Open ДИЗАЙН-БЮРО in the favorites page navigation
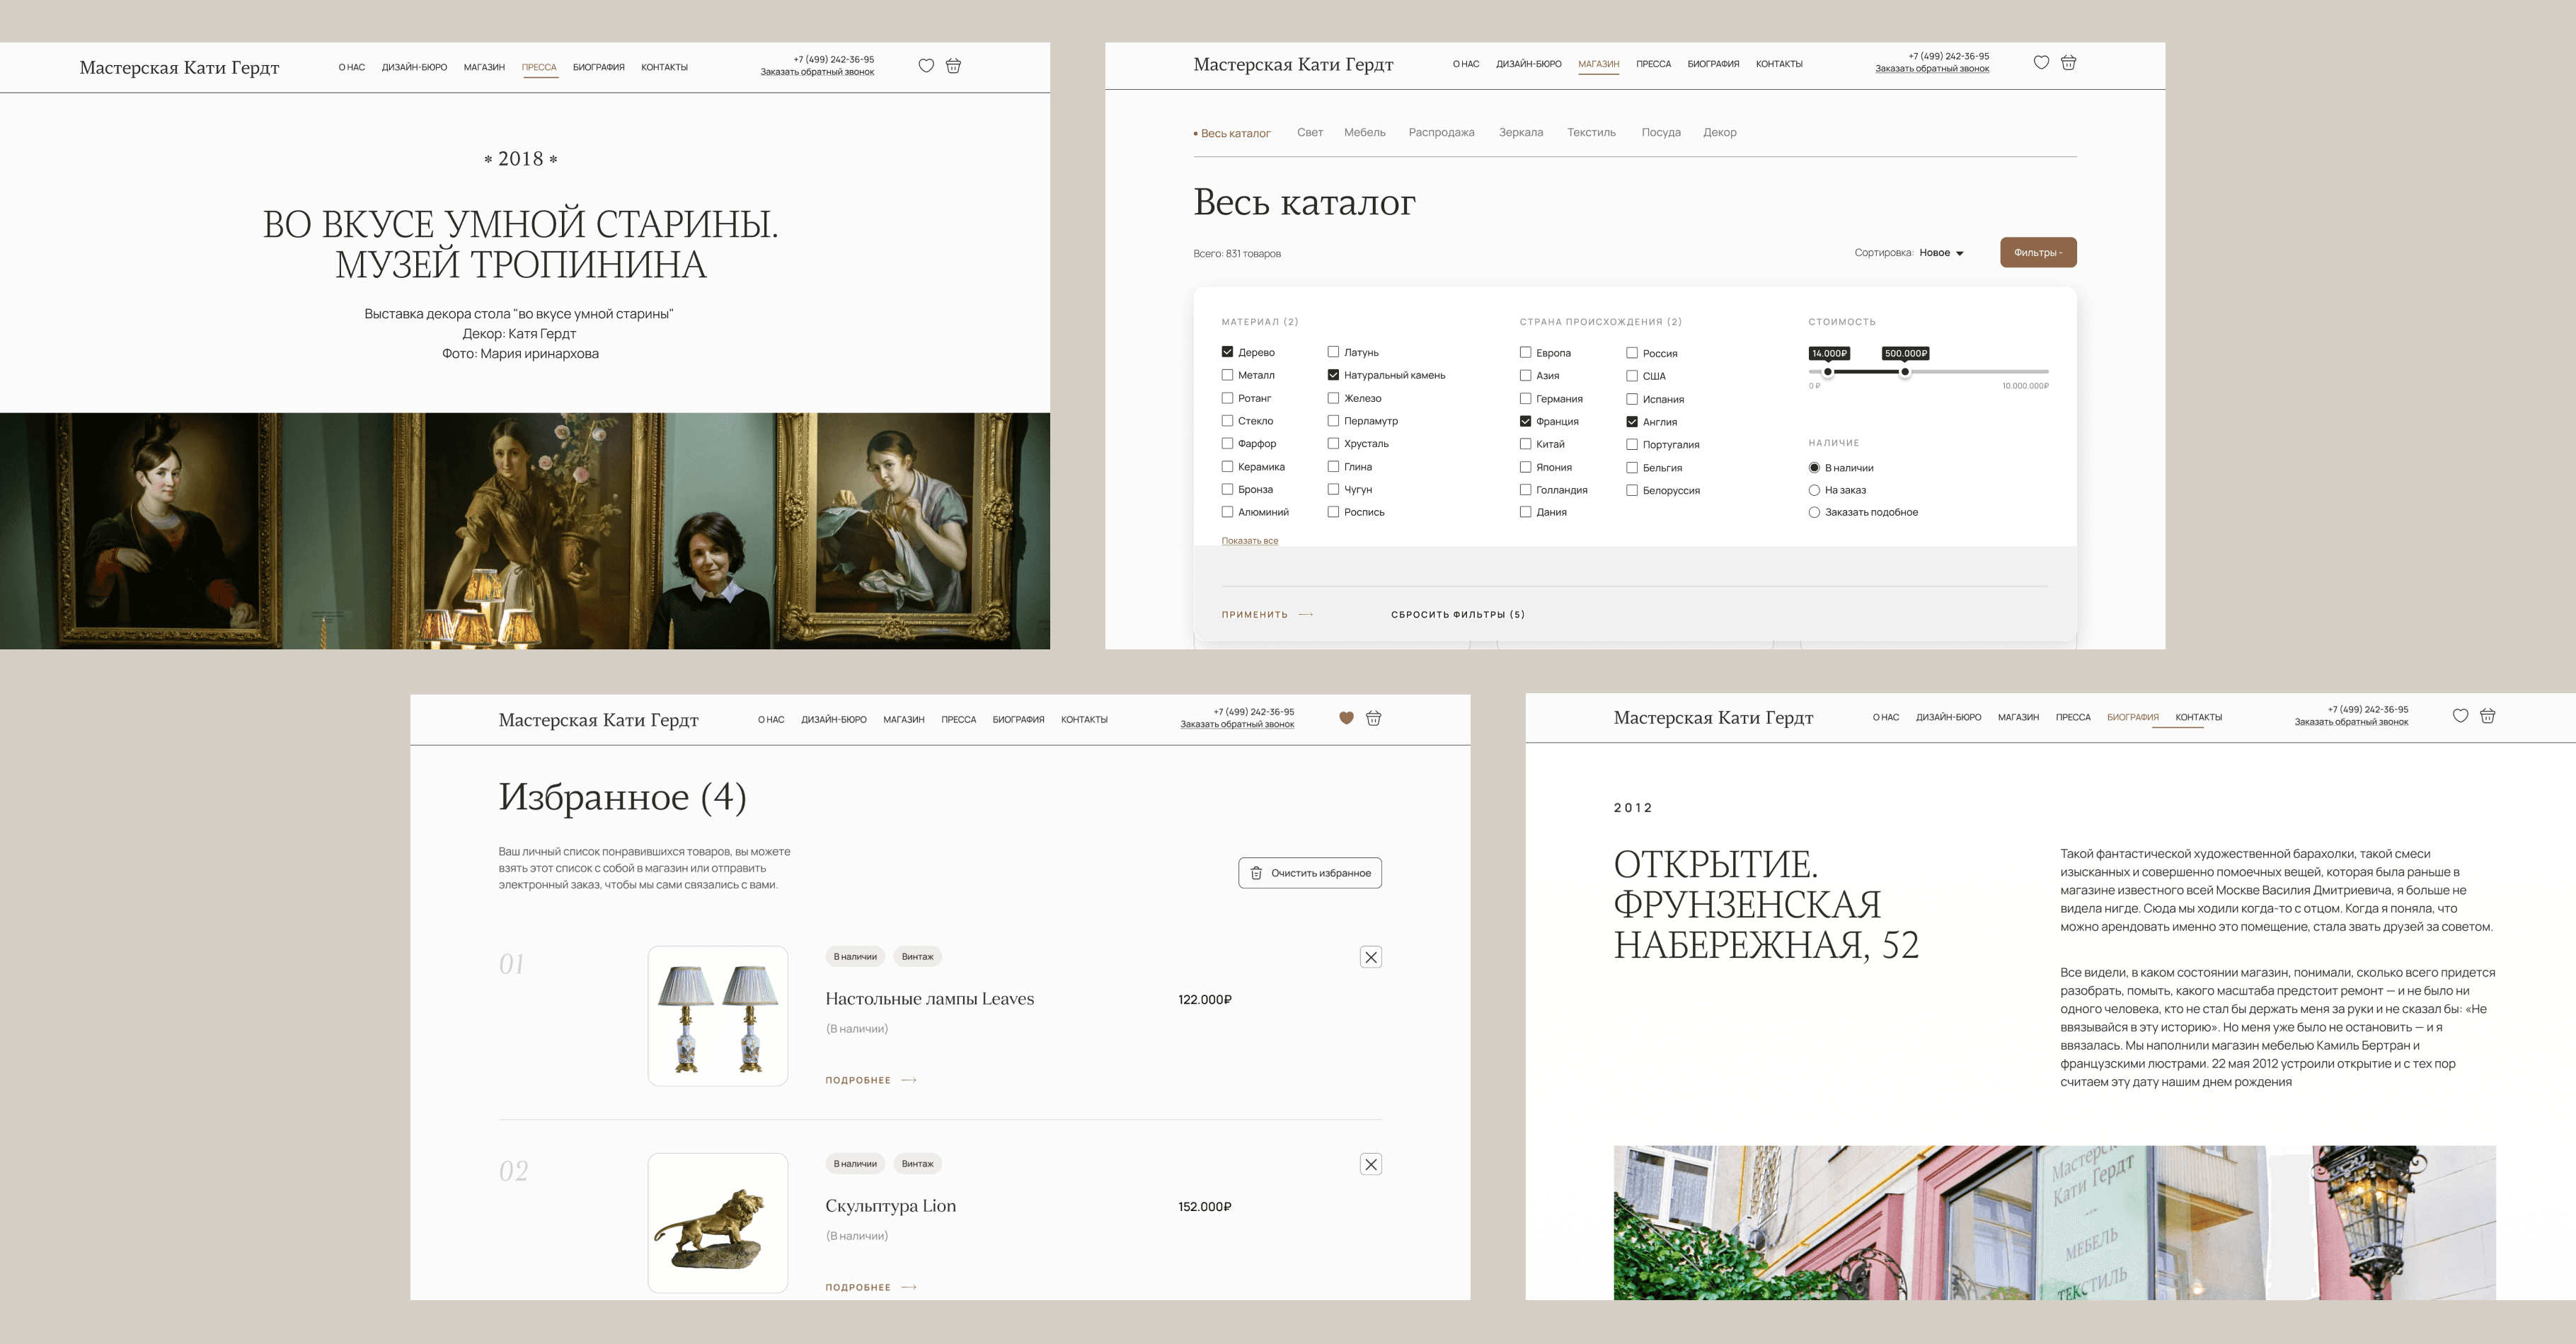The width and height of the screenshot is (2576, 1344). pos(834,719)
